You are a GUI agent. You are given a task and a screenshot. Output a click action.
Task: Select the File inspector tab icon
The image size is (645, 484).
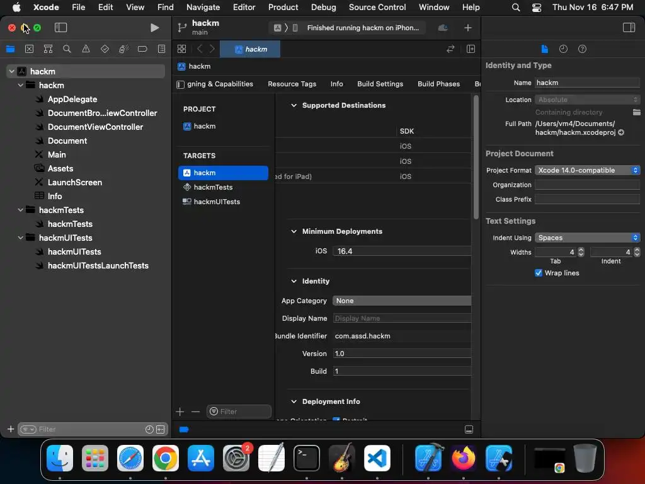pyautogui.click(x=545, y=49)
